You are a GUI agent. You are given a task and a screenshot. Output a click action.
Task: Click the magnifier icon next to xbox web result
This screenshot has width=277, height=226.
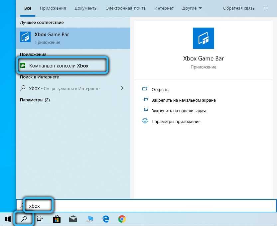(x=23, y=88)
